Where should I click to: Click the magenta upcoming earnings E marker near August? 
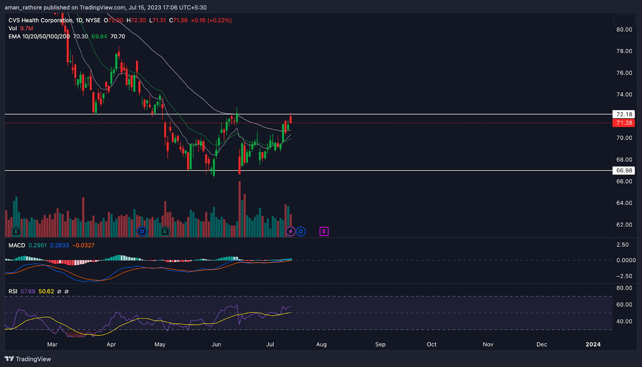pyautogui.click(x=324, y=231)
